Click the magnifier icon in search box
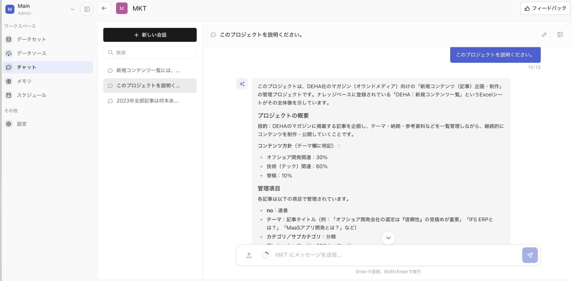The height and width of the screenshot is (281, 572). click(x=111, y=53)
